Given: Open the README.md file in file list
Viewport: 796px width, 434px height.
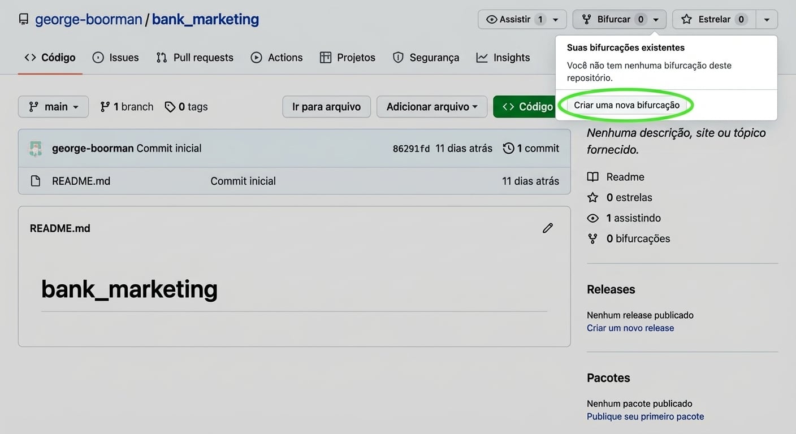Looking at the screenshot, I should click(81, 181).
